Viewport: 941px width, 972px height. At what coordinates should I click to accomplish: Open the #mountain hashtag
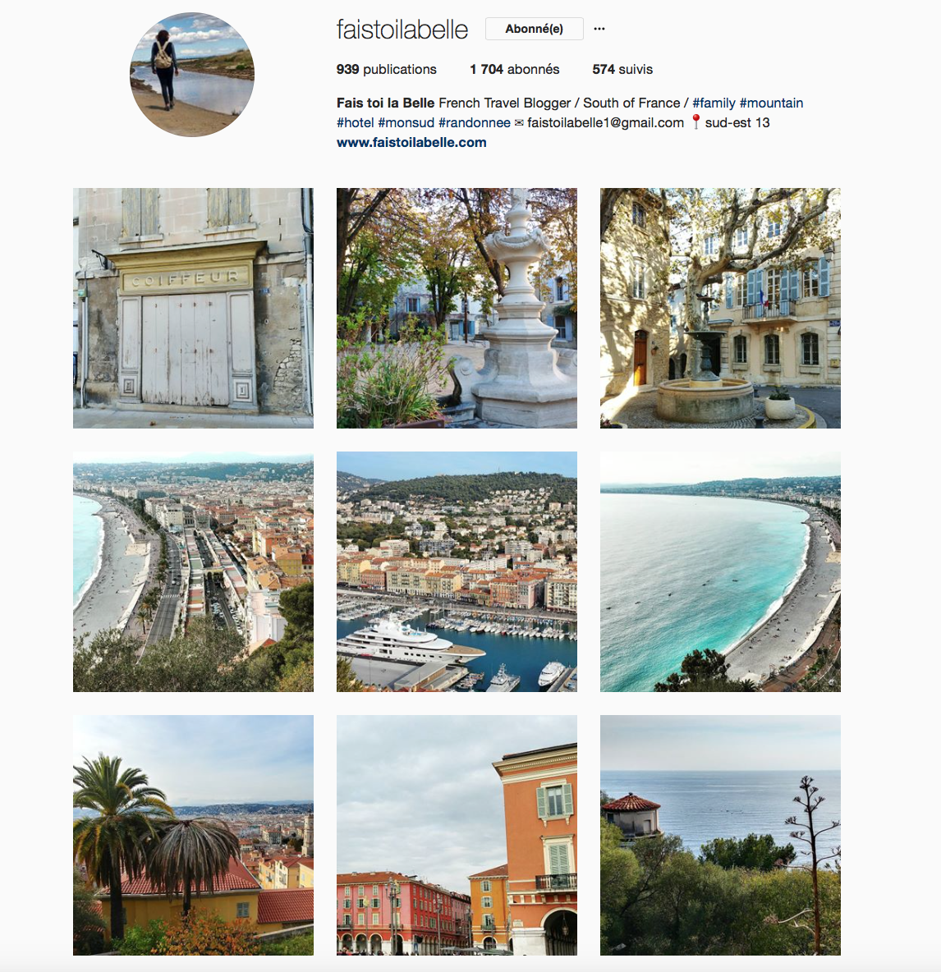[771, 103]
